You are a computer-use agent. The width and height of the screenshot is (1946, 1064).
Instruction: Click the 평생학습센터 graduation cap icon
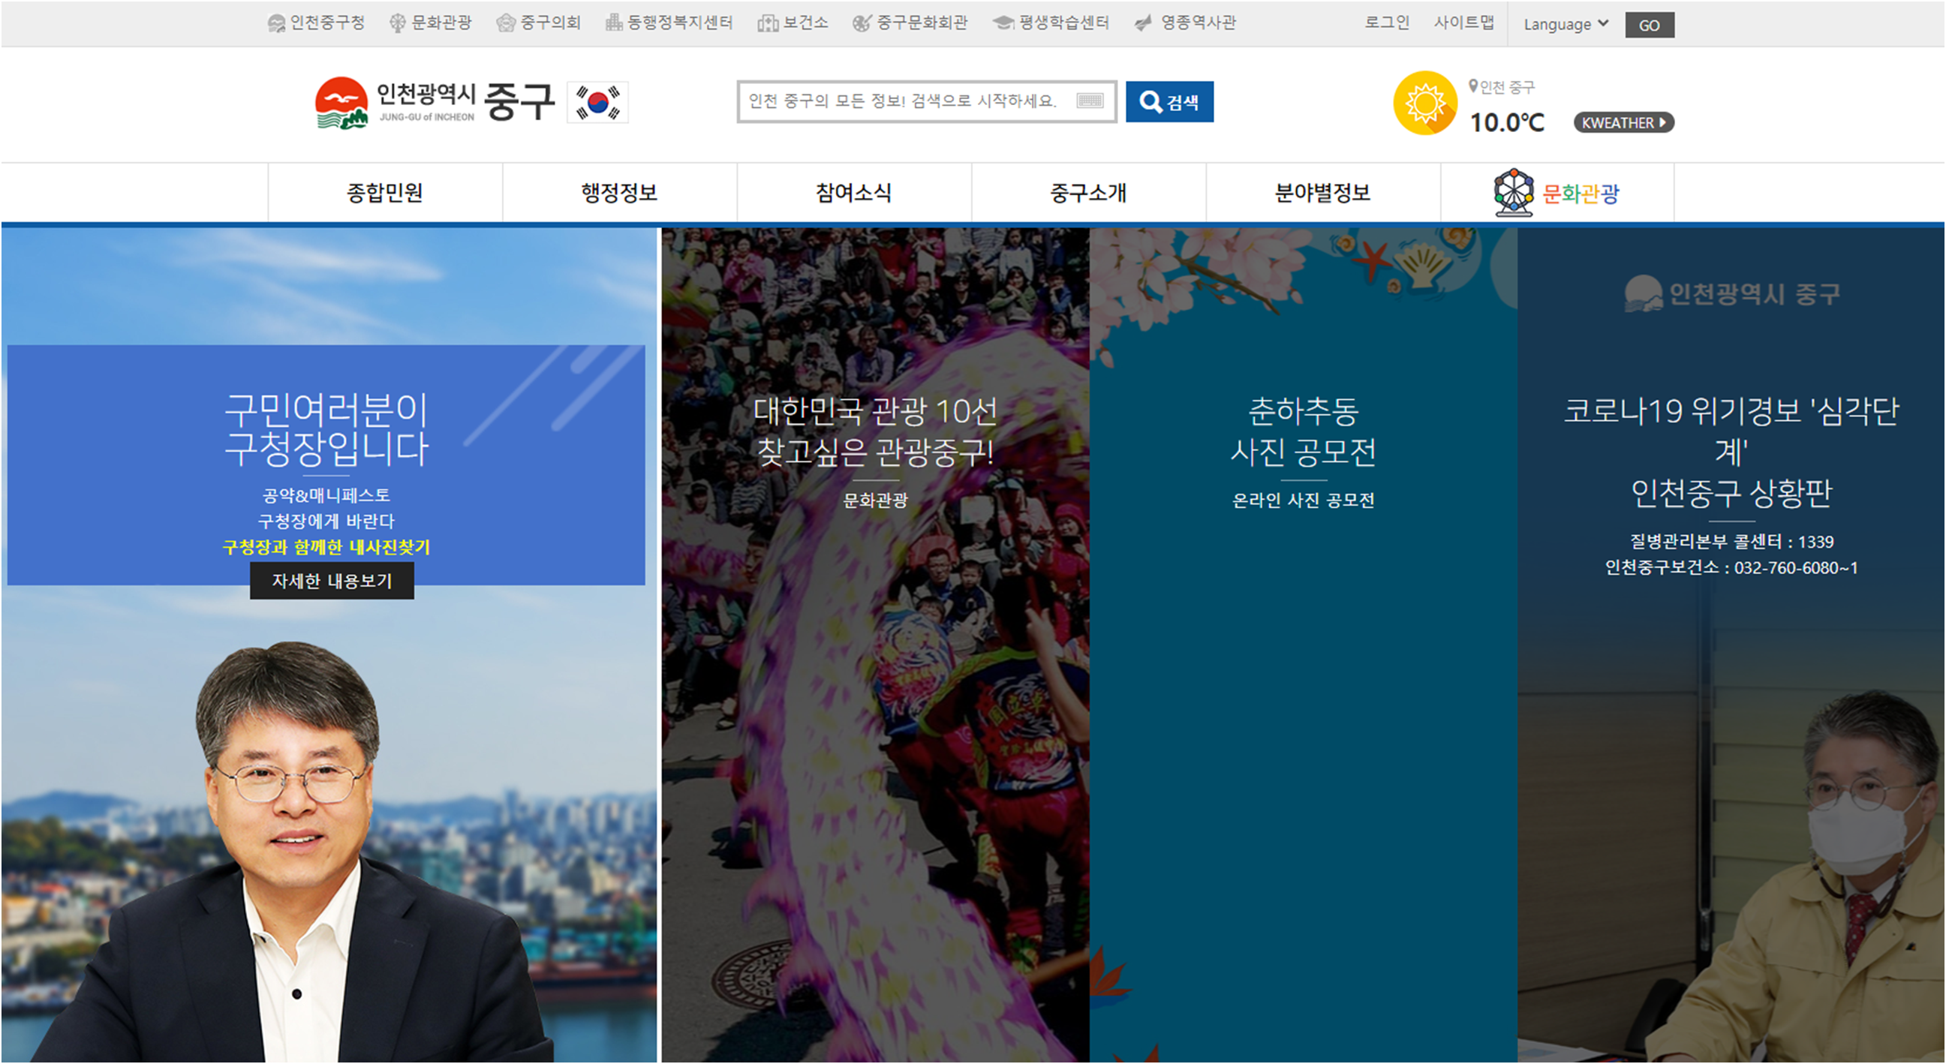[x=1003, y=23]
